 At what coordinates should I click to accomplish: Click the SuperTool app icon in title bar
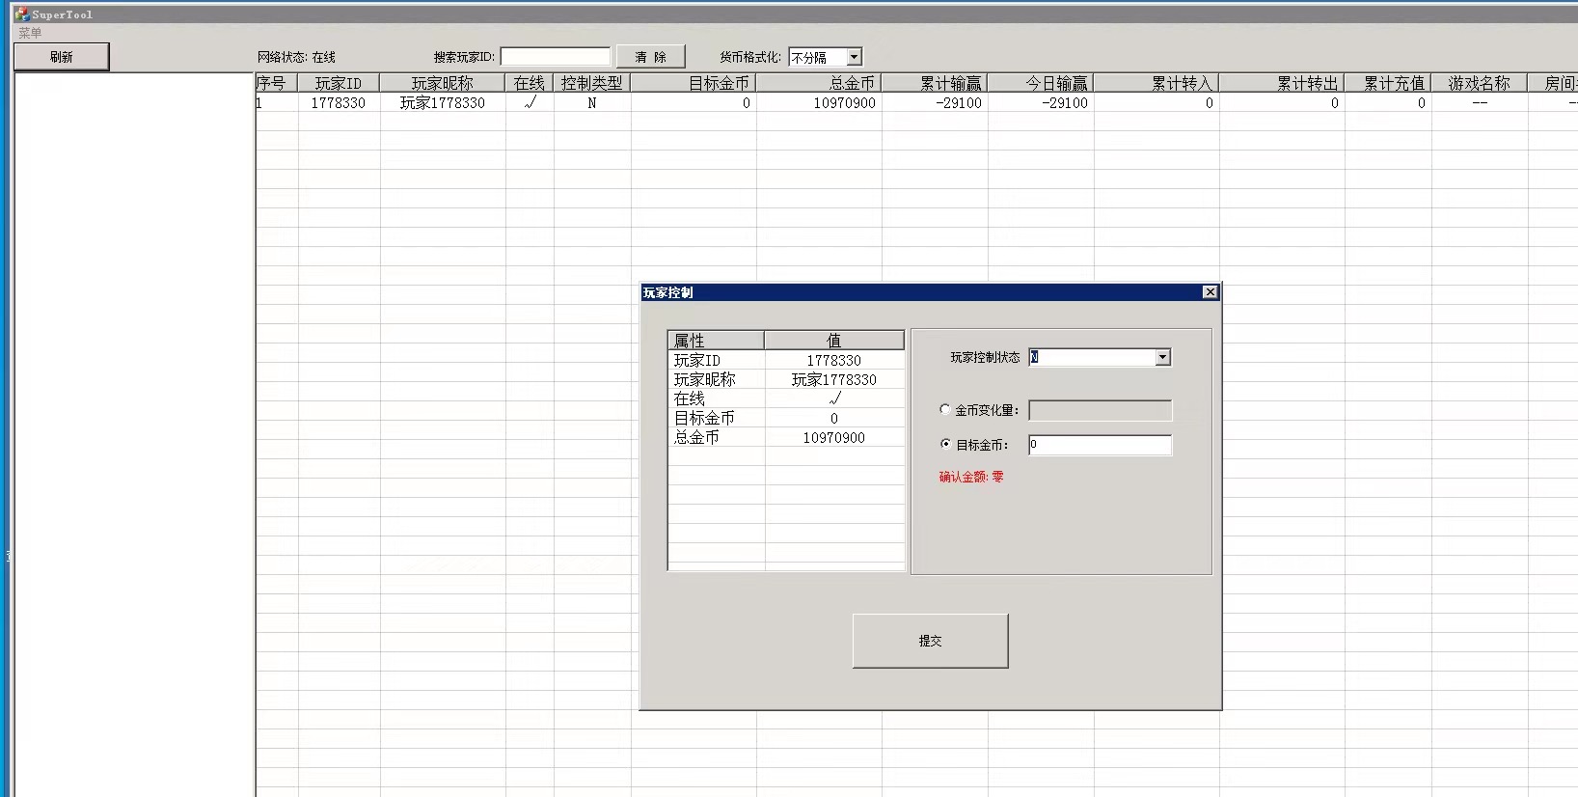[x=21, y=14]
